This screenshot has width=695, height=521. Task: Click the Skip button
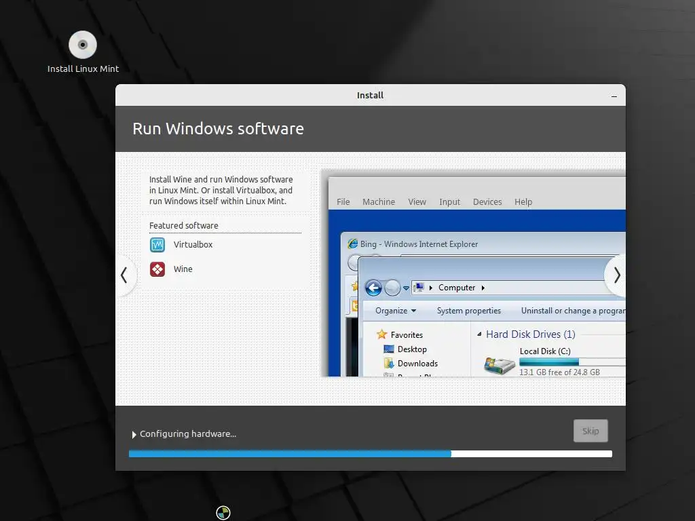click(x=590, y=431)
